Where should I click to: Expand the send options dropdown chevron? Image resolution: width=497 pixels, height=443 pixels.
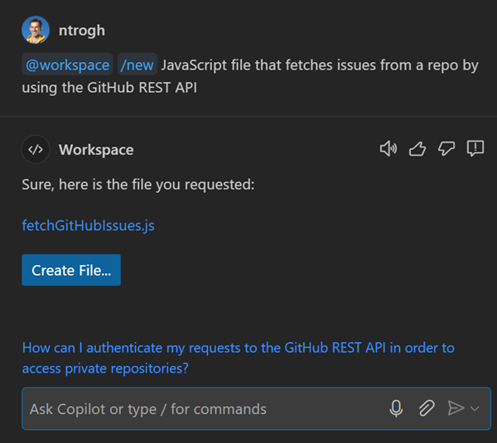point(475,408)
